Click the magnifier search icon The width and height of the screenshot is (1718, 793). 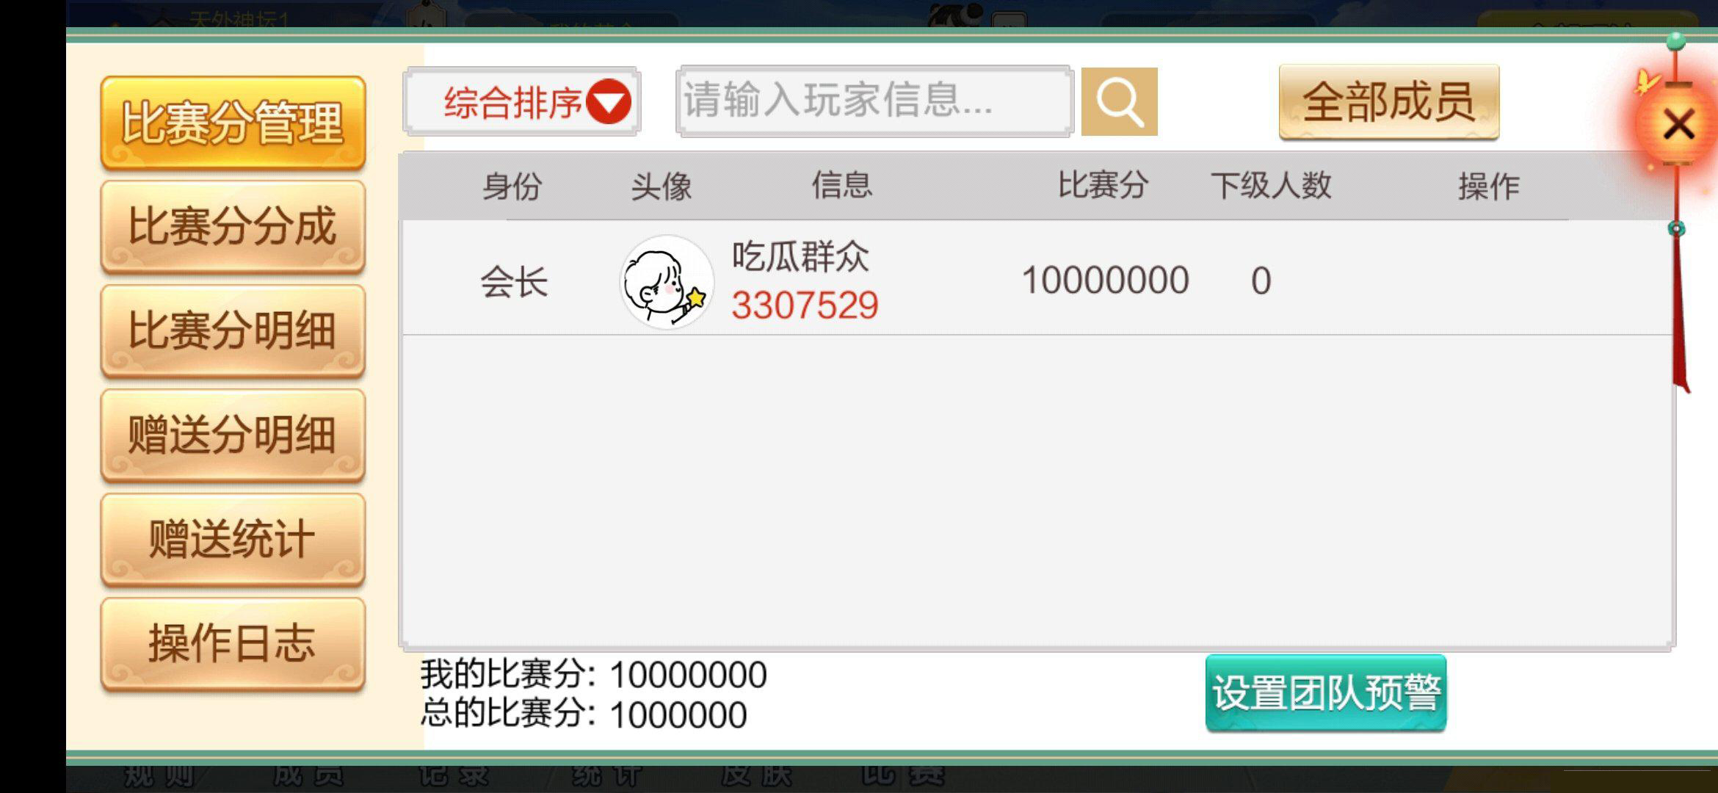pos(1119,102)
